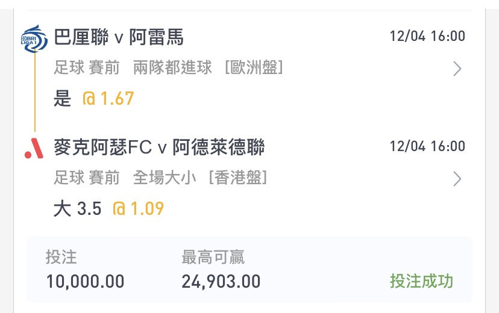Click the [歐洲盤] odds type label
This screenshot has height=313, width=499.
(x=254, y=67)
